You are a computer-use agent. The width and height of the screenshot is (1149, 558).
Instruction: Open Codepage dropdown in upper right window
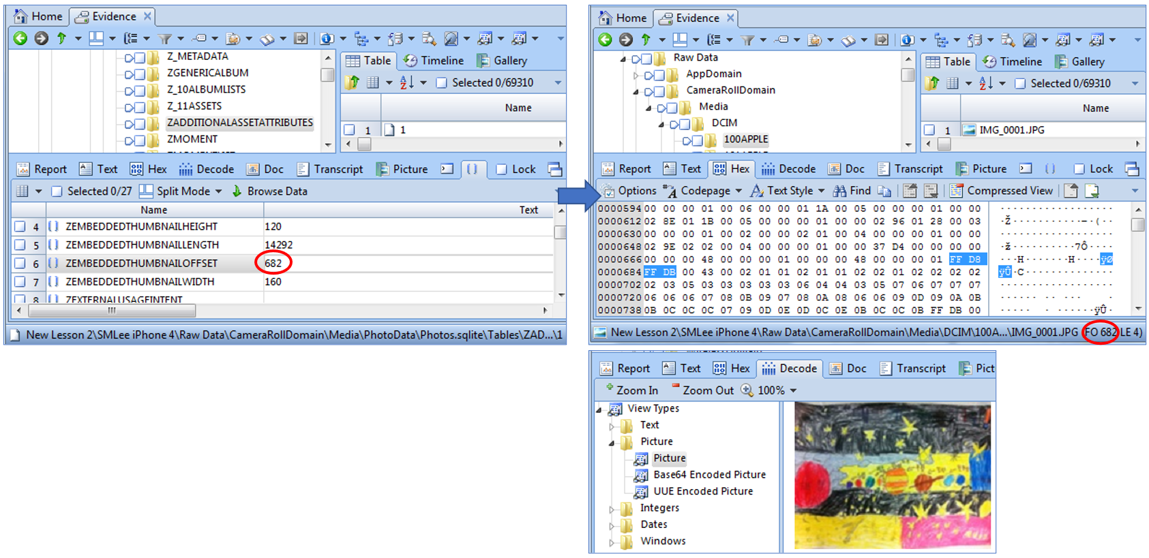[738, 191]
